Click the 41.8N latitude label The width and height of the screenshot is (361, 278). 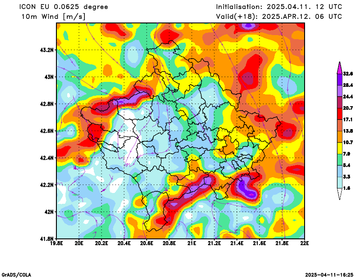tap(47, 239)
